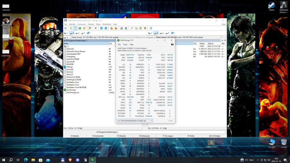Image resolution: width=290 pixels, height=163 pixels.
Task: Click the magnifier search icon in Total Commander toolbar
Action: point(132,28)
